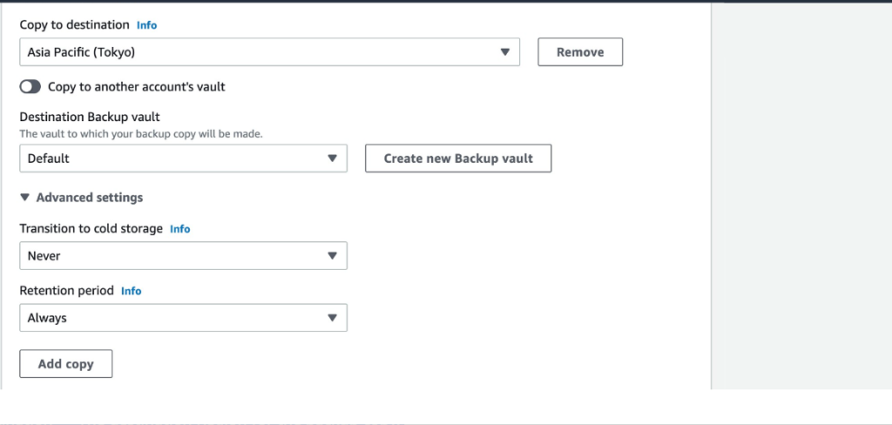The height and width of the screenshot is (425, 892).
Task: Open Info link beside Retention period
Action: point(131,291)
